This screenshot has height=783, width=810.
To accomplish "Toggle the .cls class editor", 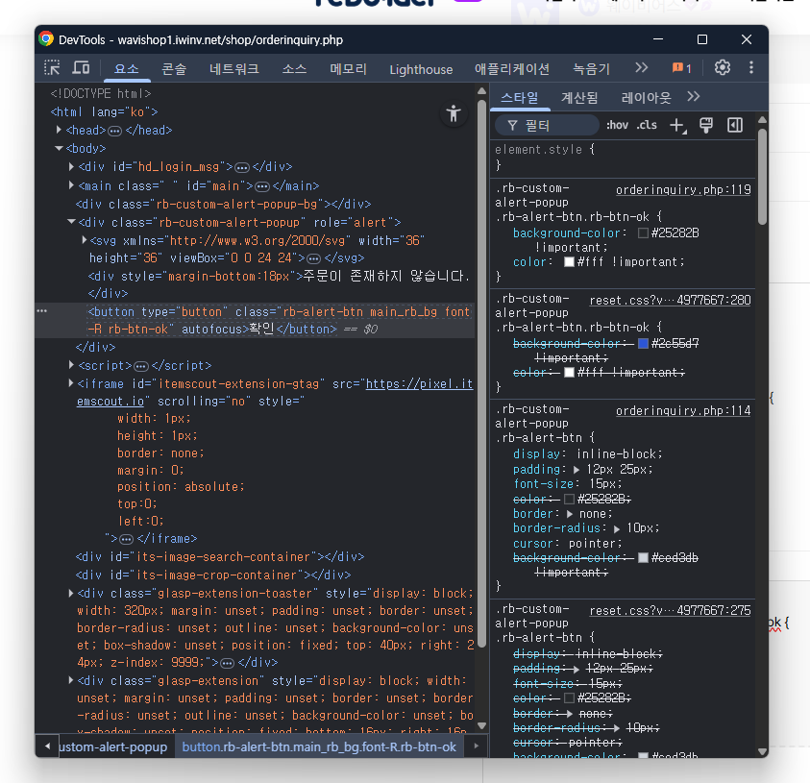I will (x=647, y=125).
